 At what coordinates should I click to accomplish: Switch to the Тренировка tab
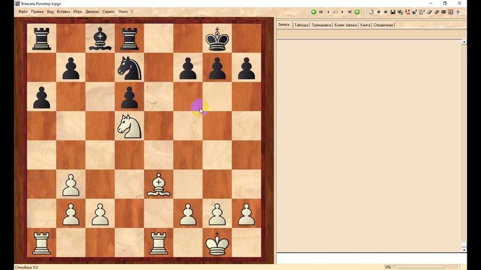[x=321, y=25]
